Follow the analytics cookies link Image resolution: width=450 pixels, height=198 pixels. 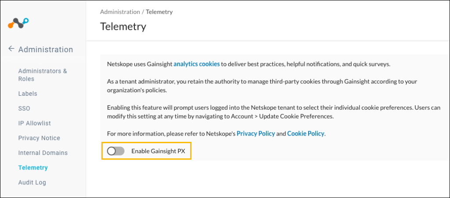point(196,64)
